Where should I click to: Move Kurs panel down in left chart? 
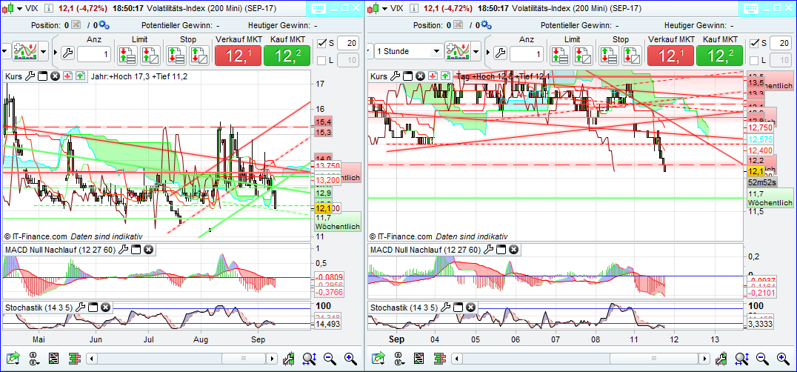click(x=67, y=76)
